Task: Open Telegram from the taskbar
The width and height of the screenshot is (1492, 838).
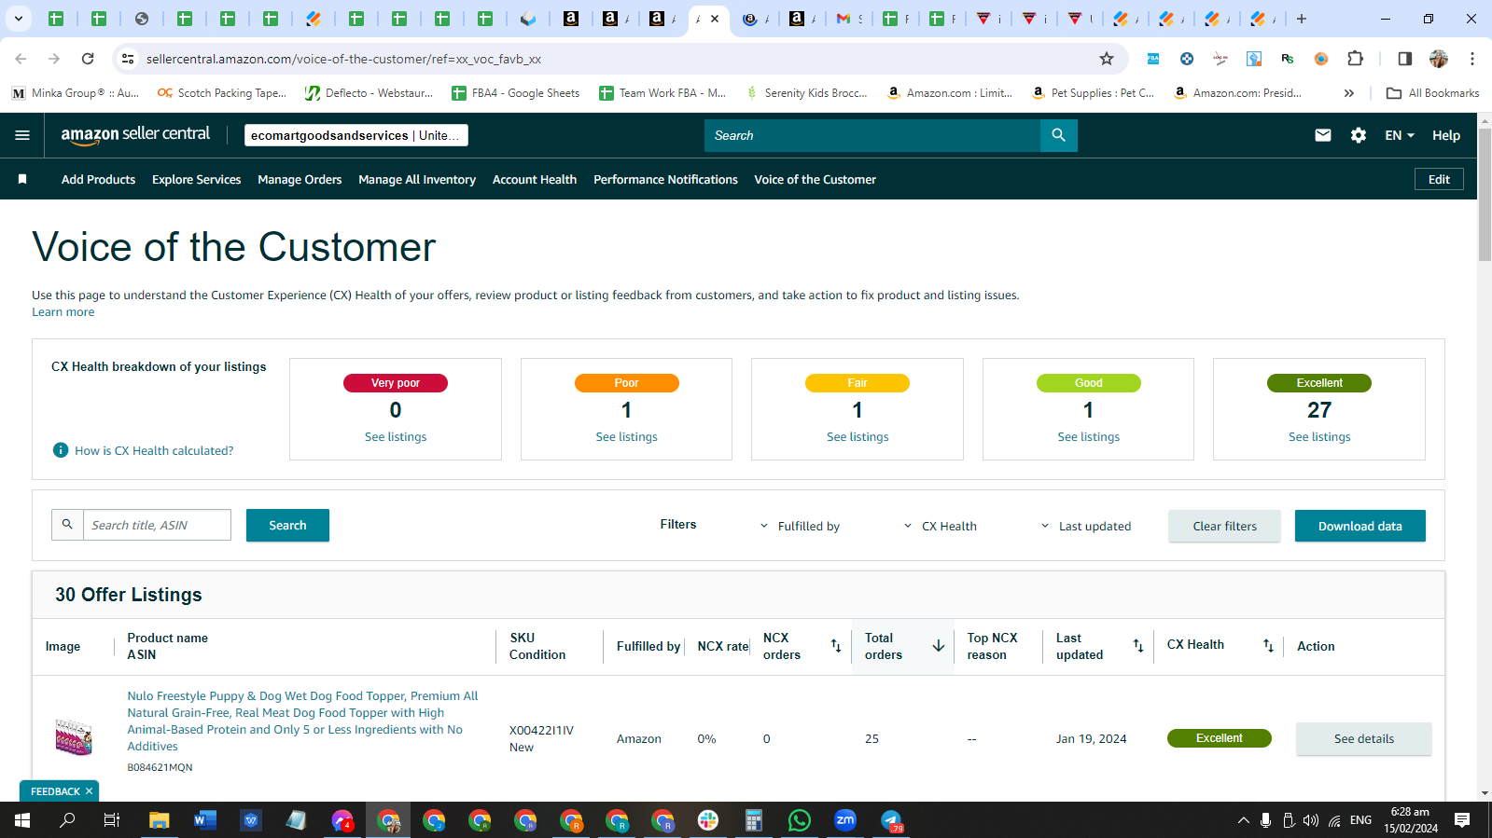Action: point(891,820)
